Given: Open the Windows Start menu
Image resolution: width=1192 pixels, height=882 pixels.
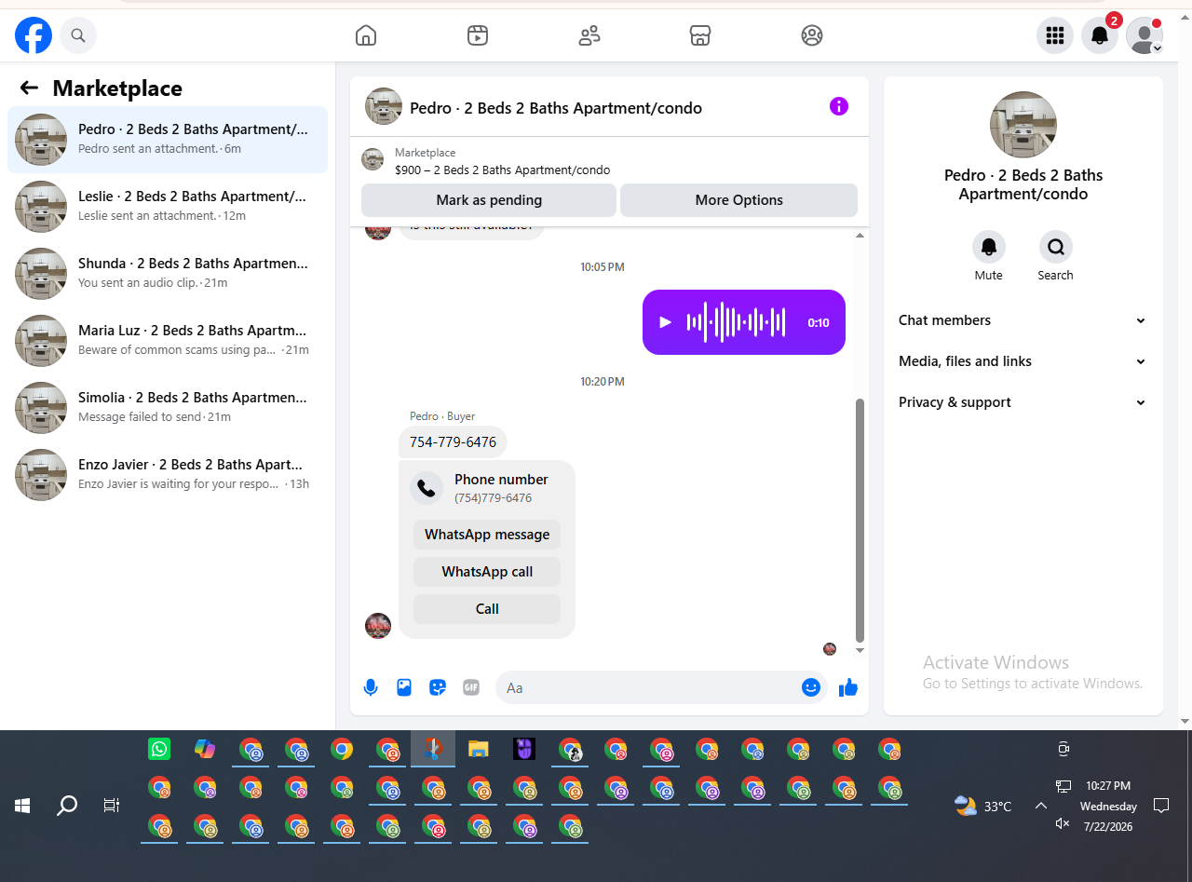Looking at the screenshot, I should [22, 806].
